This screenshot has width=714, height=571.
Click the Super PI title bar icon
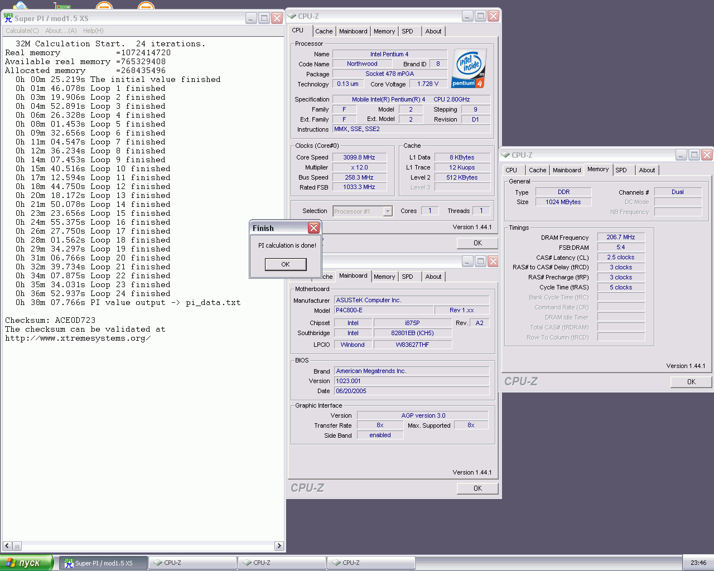pyautogui.click(x=8, y=18)
